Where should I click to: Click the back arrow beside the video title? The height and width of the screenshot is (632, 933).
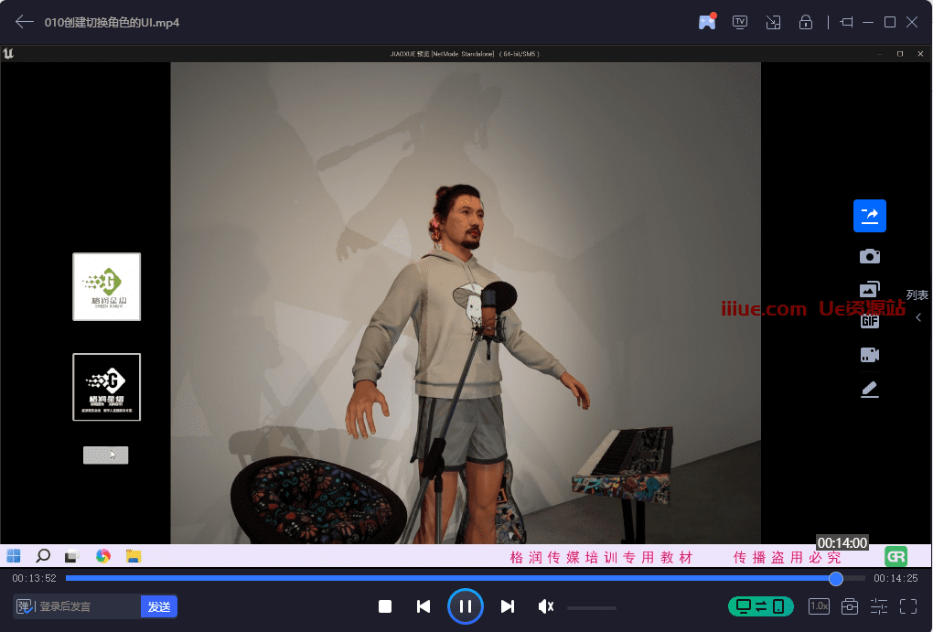(24, 22)
